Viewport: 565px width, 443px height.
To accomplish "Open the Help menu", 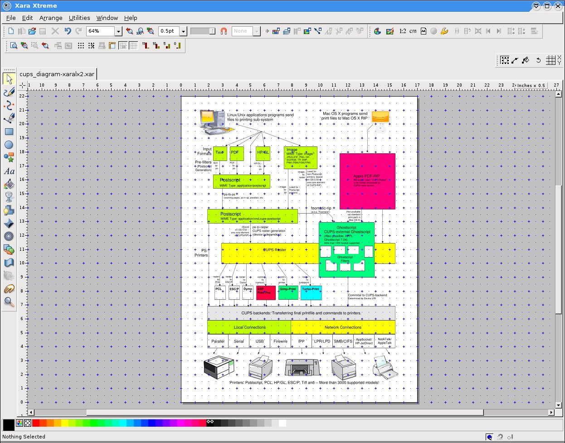I will (131, 18).
